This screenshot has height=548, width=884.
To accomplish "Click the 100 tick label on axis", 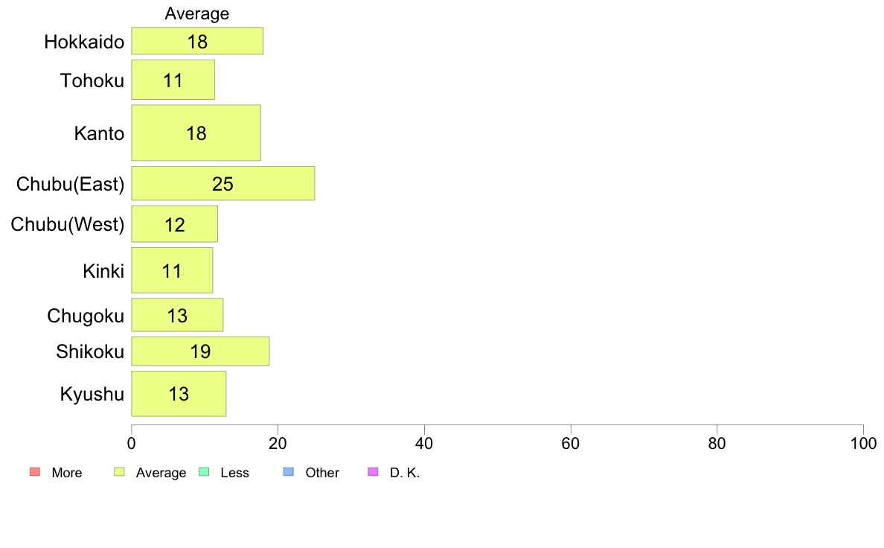I will [x=862, y=444].
